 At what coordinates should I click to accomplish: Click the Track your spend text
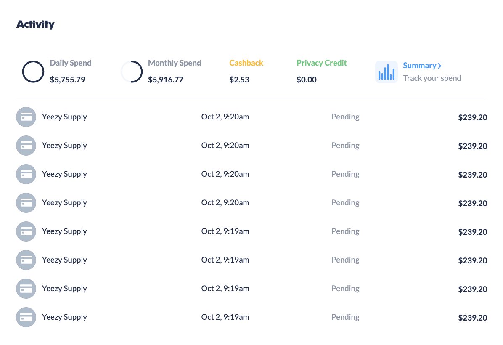(x=432, y=78)
